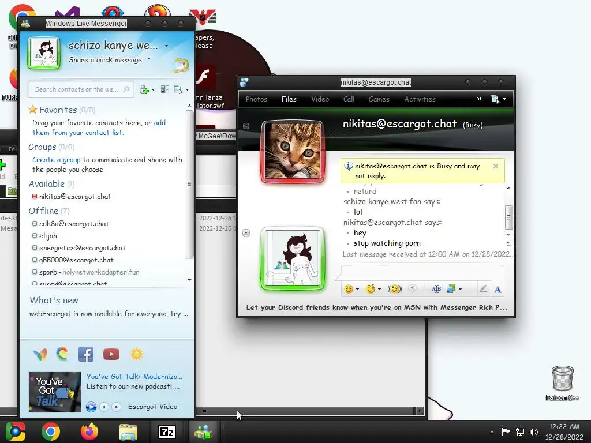This screenshot has width=591, height=443.
Task: Show more toolbar items in chat window
Action: pyautogui.click(x=480, y=99)
